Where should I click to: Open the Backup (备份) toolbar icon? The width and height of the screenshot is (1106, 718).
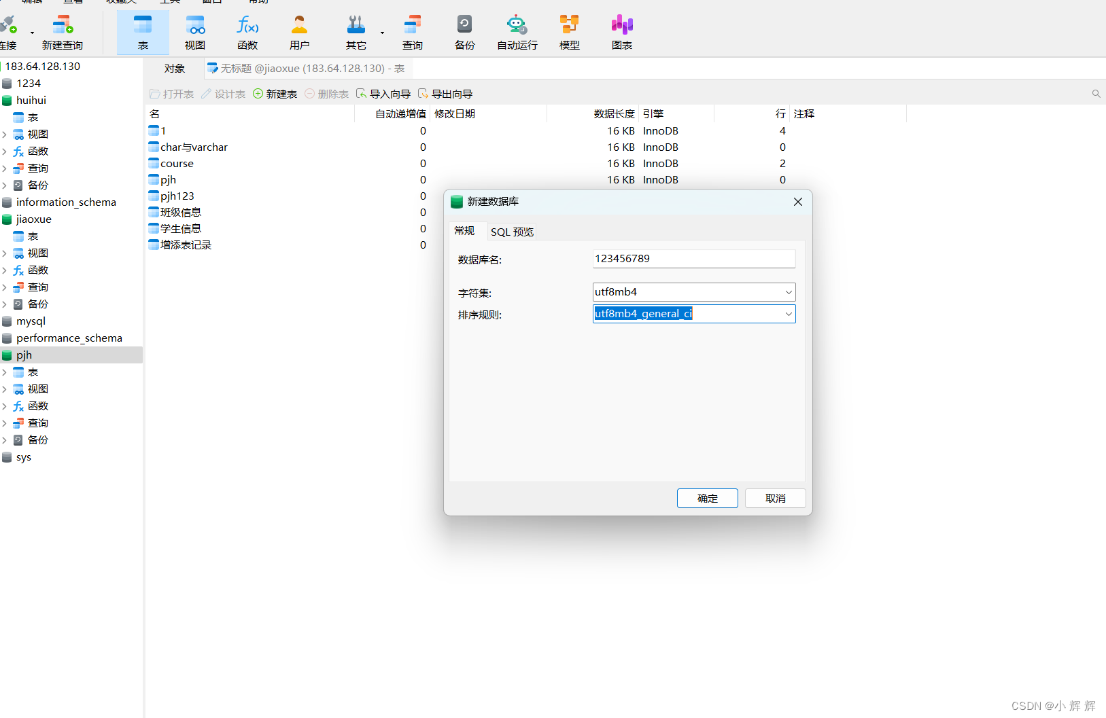pos(465,32)
